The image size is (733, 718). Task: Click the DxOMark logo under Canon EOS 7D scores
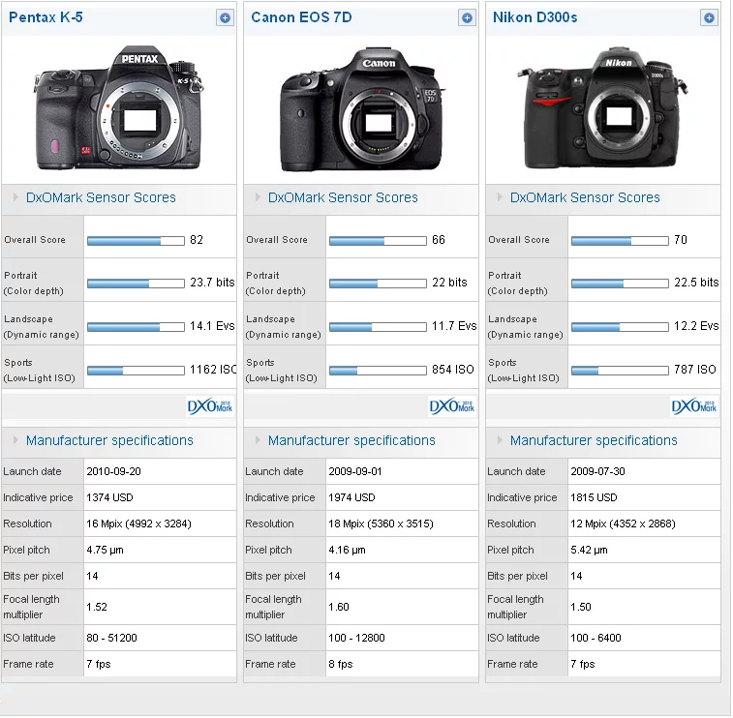[x=452, y=406]
